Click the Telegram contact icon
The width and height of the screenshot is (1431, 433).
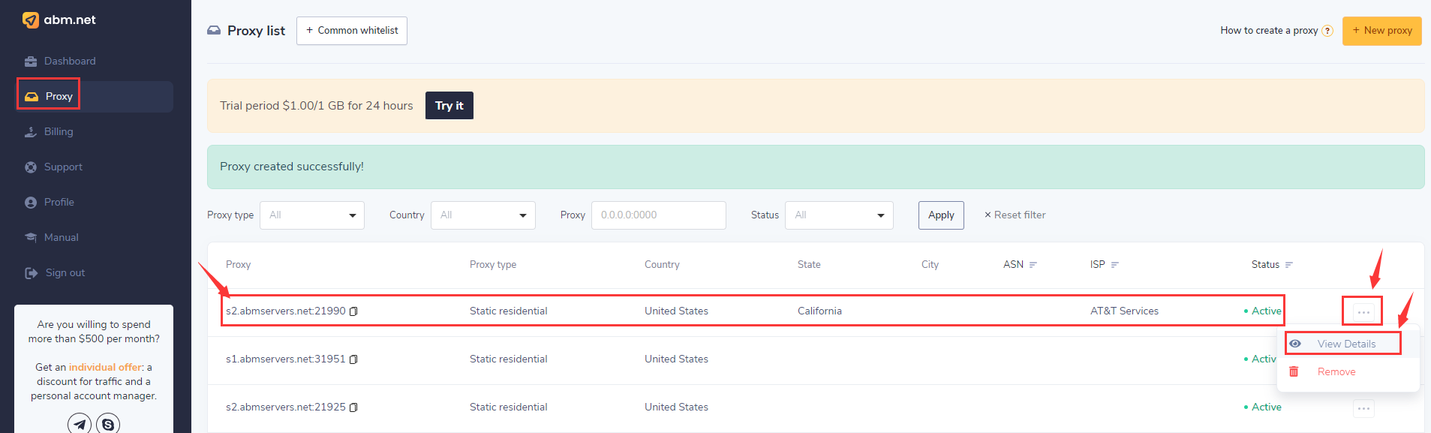click(80, 424)
